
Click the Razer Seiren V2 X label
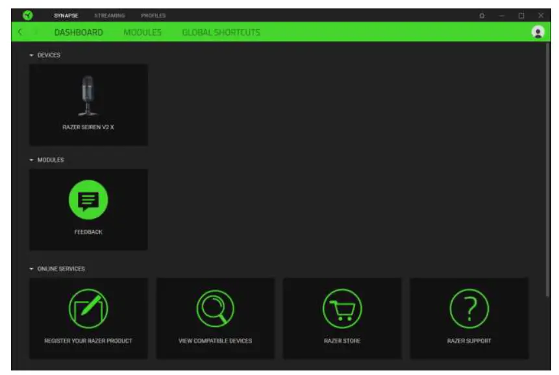(88, 127)
